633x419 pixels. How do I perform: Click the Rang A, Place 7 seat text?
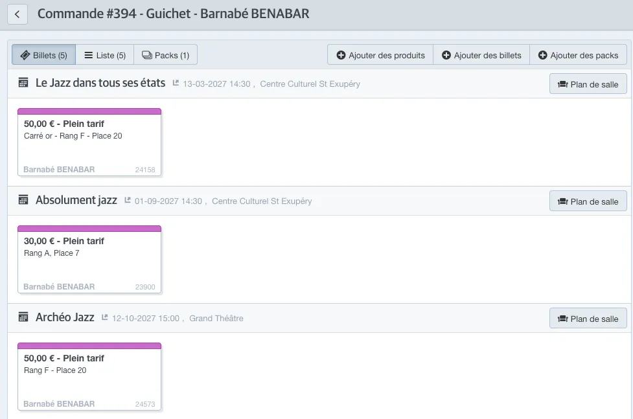pos(52,253)
